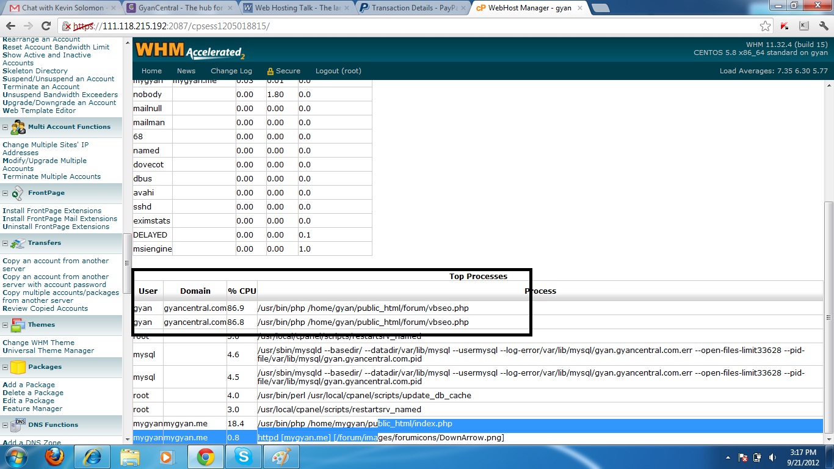Open the Change Log menu item
The image size is (834, 469).
tap(231, 71)
